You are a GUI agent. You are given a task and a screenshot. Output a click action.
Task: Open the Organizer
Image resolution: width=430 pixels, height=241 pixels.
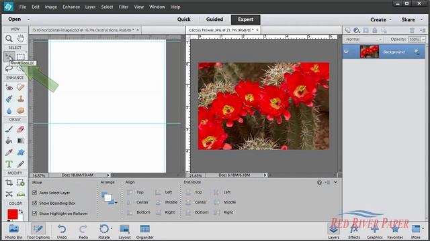click(x=145, y=232)
